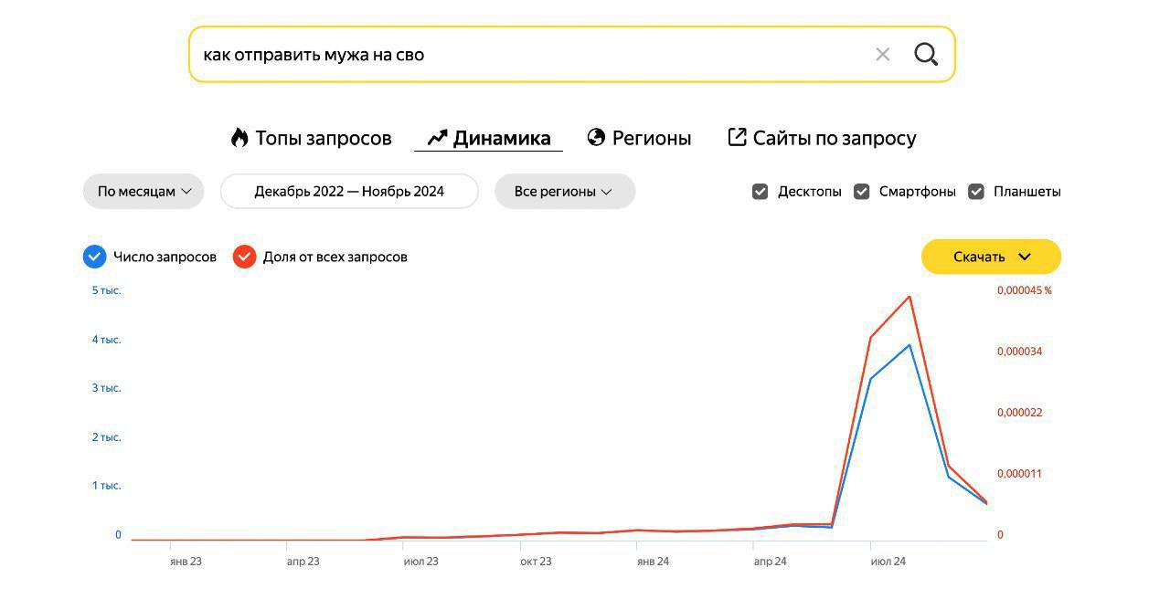
Task: Clear the search query with the X icon
Action: [882, 55]
